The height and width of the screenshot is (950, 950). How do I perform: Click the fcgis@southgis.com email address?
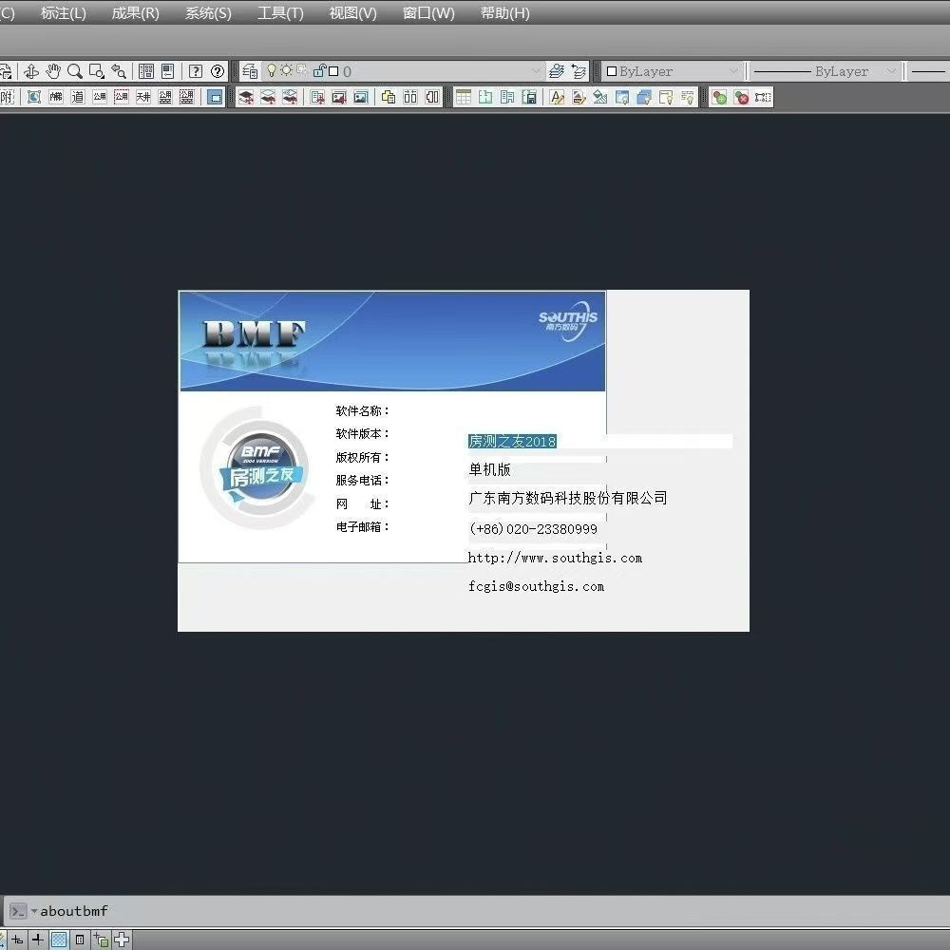click(x=536, y=586)
